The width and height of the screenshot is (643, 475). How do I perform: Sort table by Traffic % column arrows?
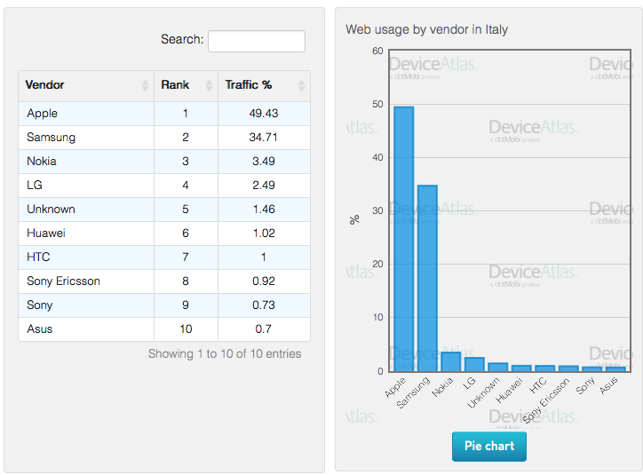(301, 85)
